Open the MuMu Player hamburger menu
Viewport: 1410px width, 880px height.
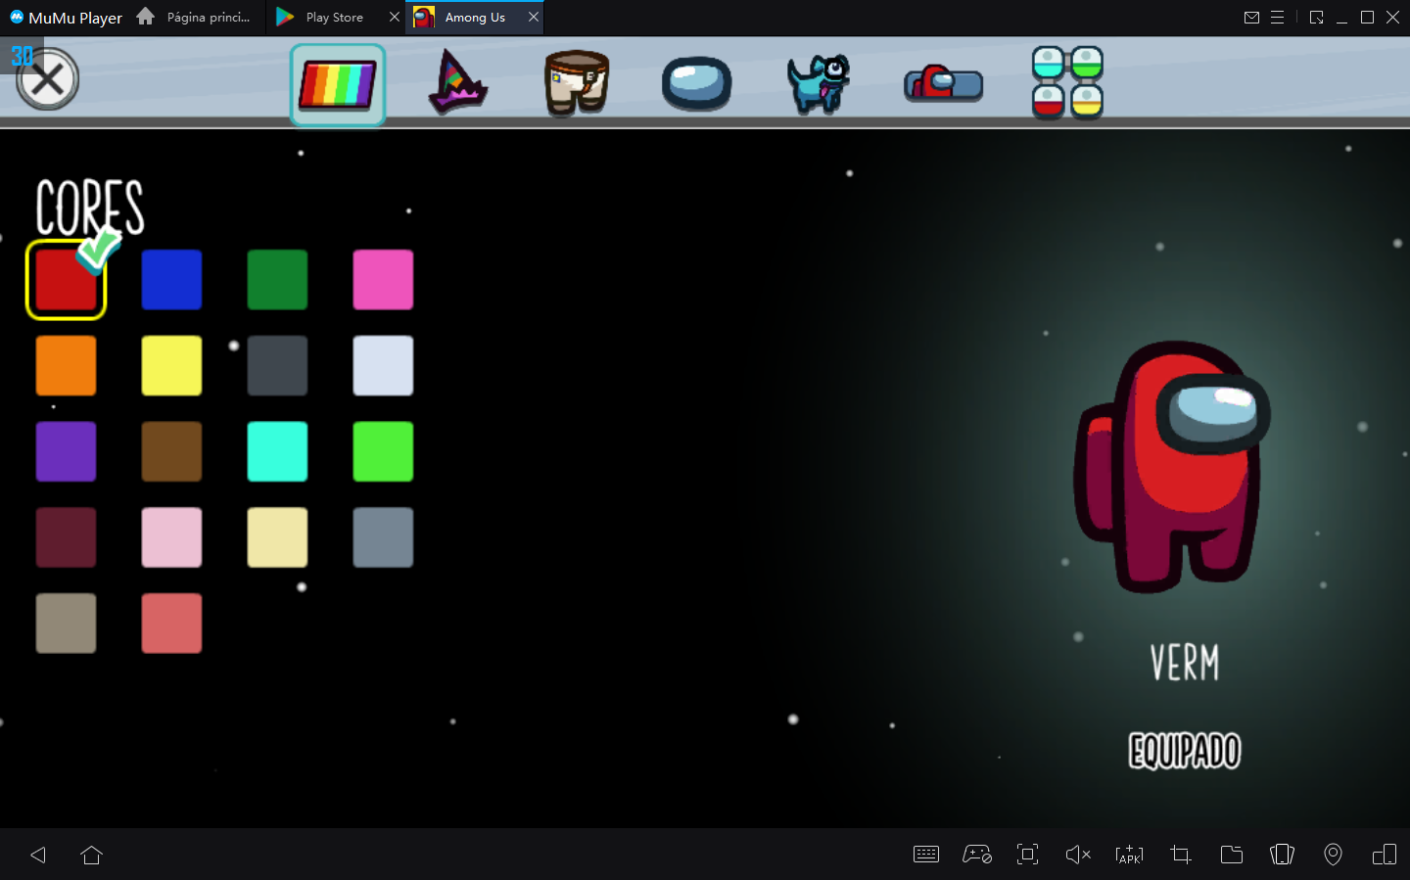point(1277,18)
